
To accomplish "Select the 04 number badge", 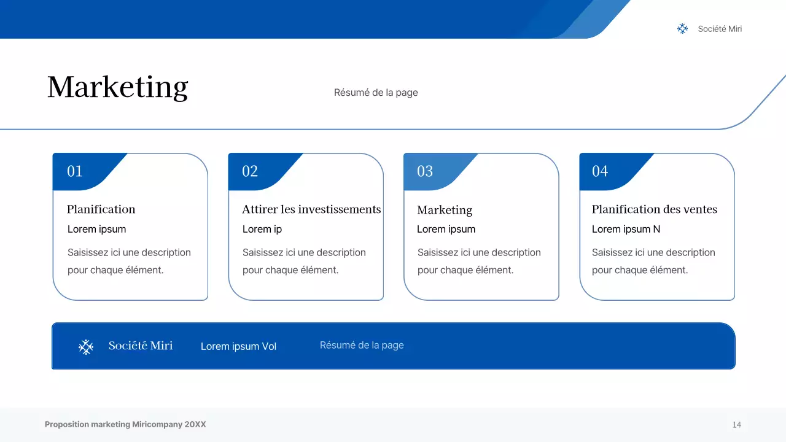I will click(600, 171).
